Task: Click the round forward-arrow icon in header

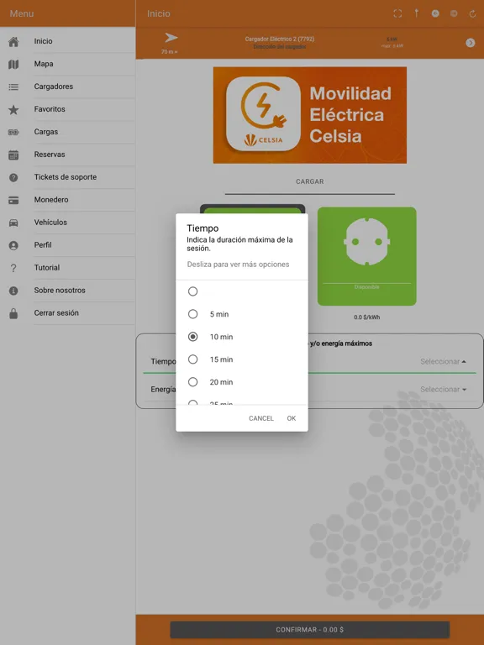Action: click(x=454, y=13)
